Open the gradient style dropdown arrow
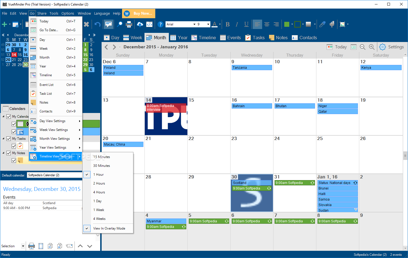 (x=315, y=24)
